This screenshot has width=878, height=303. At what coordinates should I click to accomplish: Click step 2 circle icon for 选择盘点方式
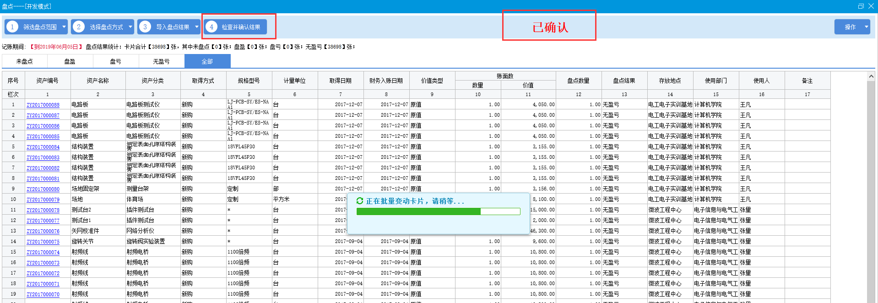79,27
